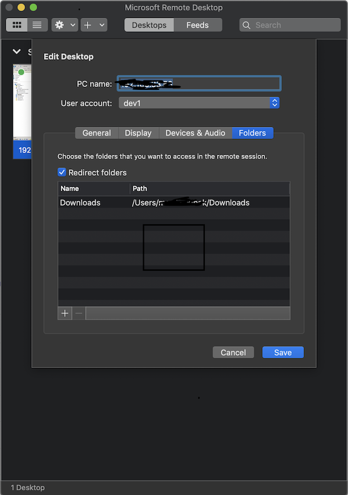
Task: Switch to grid view icon
Action: coord(16,25)
